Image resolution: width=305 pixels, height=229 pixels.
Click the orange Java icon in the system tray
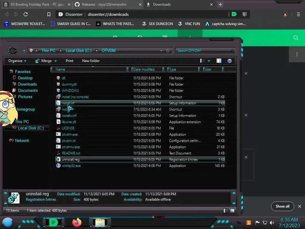(x=249, y=222)
